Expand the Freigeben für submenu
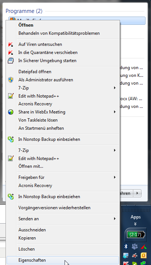 pos(115,177)
